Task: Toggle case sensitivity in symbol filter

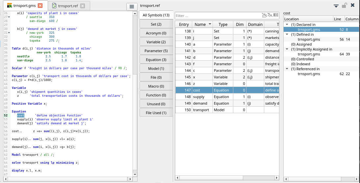Action: point(264,15)
